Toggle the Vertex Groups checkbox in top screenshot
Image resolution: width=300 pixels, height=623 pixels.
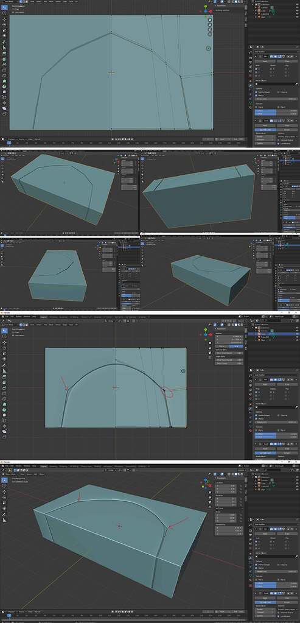tap(256, 92)
